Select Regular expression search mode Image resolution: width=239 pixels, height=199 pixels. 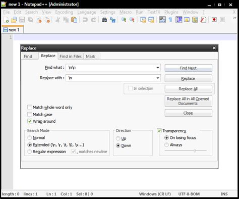click(30, 152)
